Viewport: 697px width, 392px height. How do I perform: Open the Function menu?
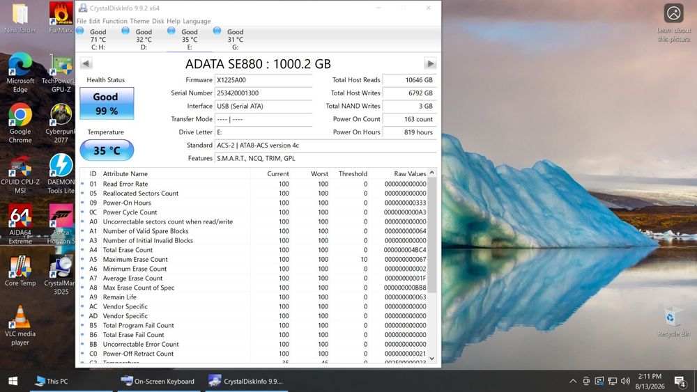(115, 21)
